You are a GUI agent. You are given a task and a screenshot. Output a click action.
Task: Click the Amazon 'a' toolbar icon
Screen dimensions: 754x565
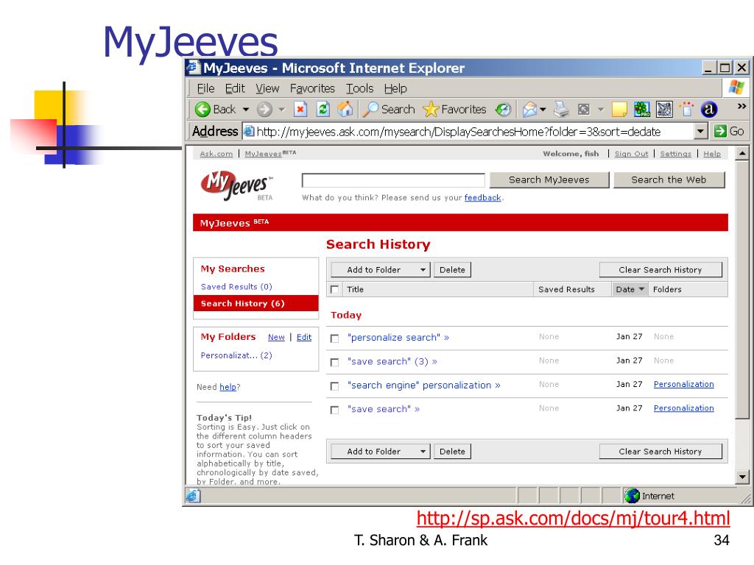[709, 110]
